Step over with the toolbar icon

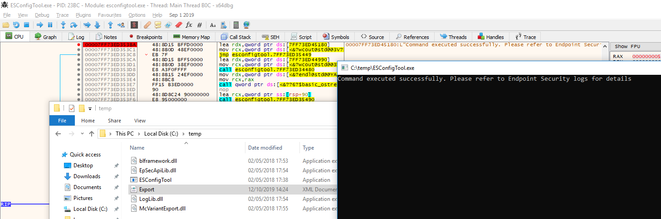(73, 25)
